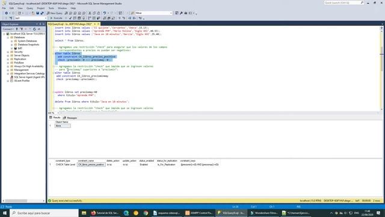Screen dimensions: 385x217
Task: Open Firefox Tutorial de SQL taskbar item
Action: pyautogui.click(x=105, y=213)
